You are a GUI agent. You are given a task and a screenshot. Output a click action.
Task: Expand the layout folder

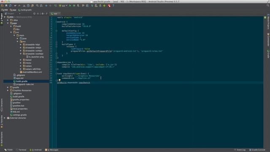[21, 60]
